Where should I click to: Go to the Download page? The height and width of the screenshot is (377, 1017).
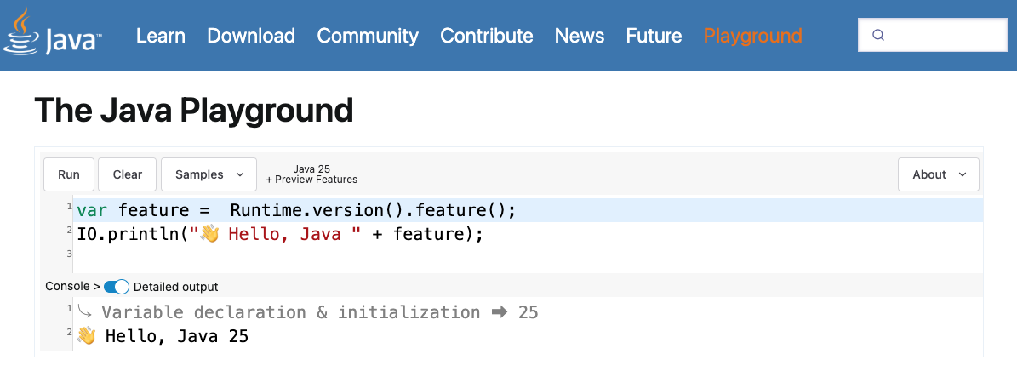click(x=251, y=36)
